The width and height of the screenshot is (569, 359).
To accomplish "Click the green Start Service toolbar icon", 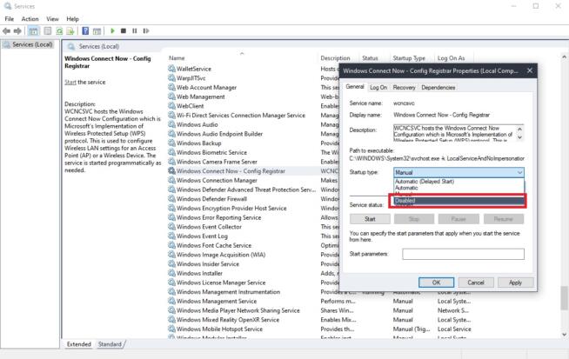I will pos(112,30).
